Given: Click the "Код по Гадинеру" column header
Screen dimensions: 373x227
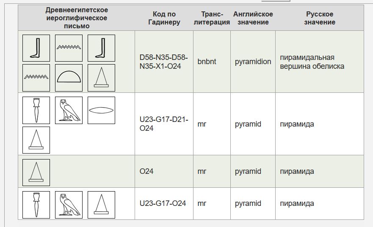Looking at the screenshot, I should tap(164, 18).
